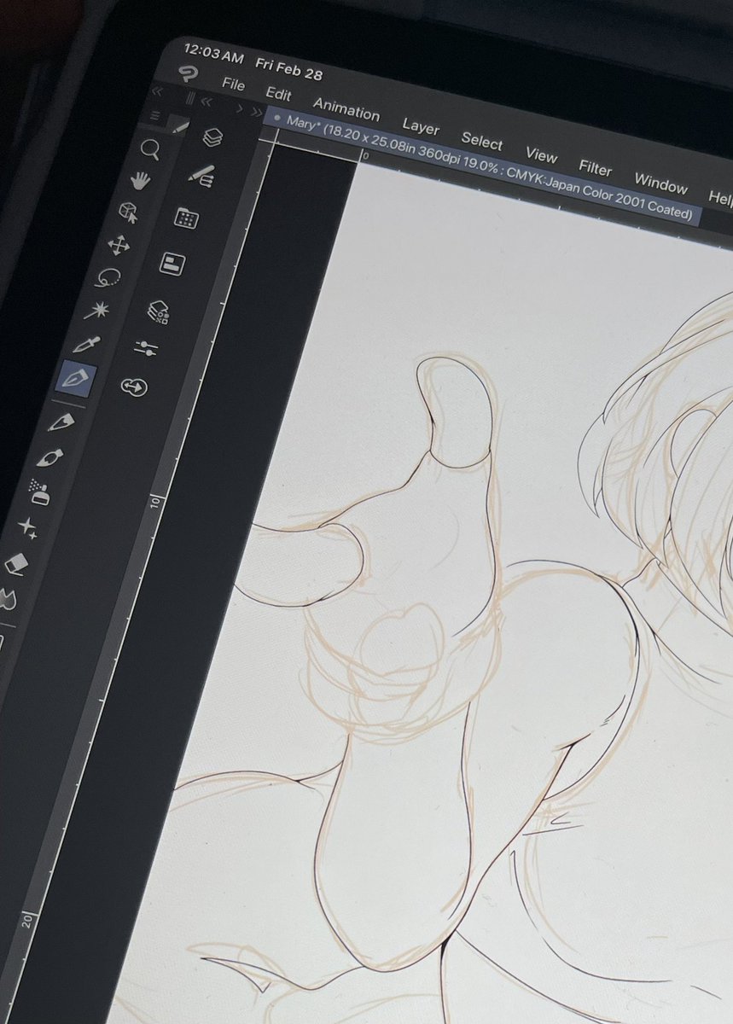Open the Window menu
This screenshot has width=733, height=1024.
pyautogui.click(x=660, y=183)
